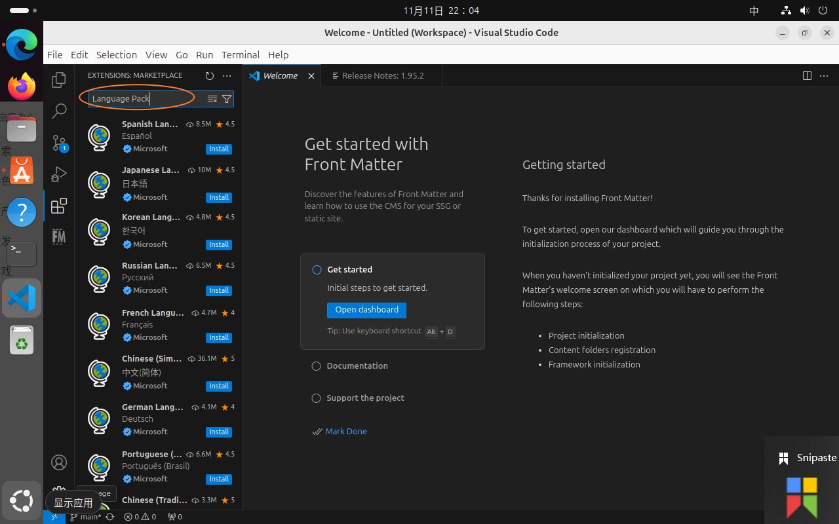The image size is (839, 524).
Task: Open the 中 input method indicator
Action: pos(754,10)
